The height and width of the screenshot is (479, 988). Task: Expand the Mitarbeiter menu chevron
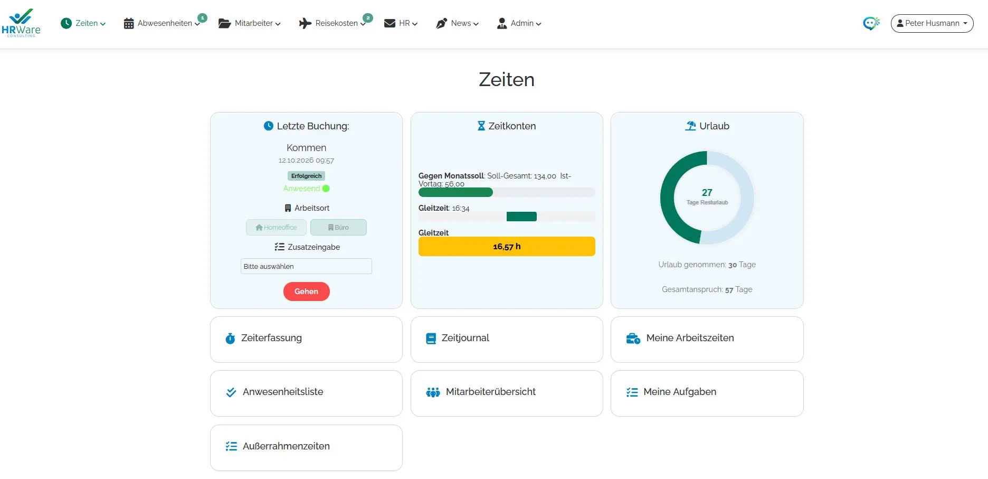click(278, 24)
